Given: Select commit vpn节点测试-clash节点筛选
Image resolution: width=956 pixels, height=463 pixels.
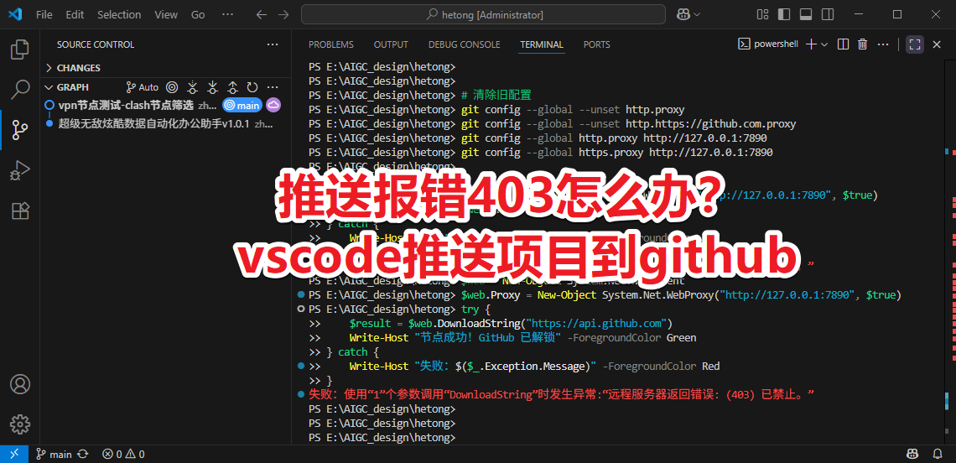Looking at the screenshot, I should [126, 105].
